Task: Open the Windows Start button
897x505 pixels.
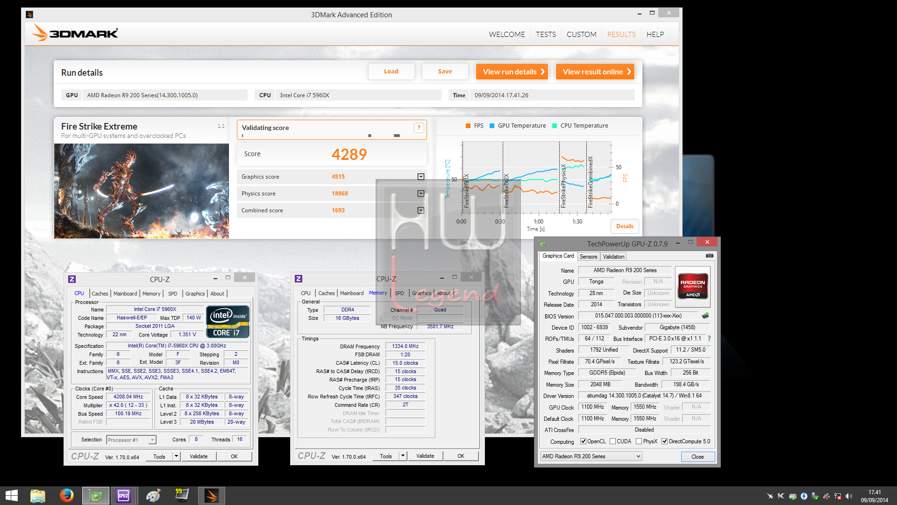Action: pyautogui.click(x=11, y=496)
